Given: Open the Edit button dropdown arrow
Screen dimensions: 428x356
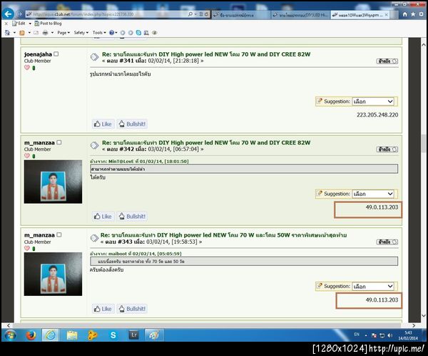Looking at the screenshot, I should 30,24.
